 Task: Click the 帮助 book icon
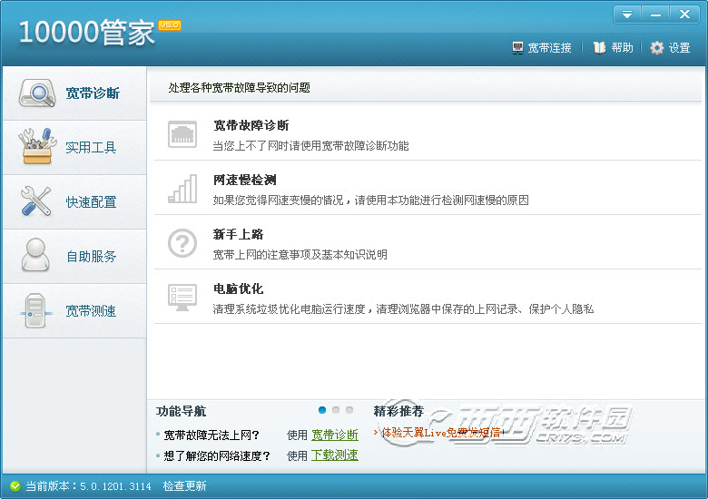click(x=599, y=47)
